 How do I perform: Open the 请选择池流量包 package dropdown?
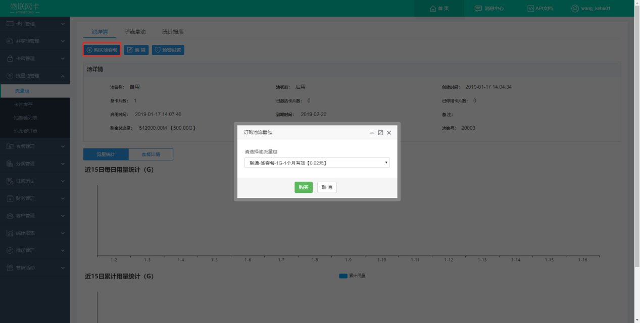click(317, 163)
